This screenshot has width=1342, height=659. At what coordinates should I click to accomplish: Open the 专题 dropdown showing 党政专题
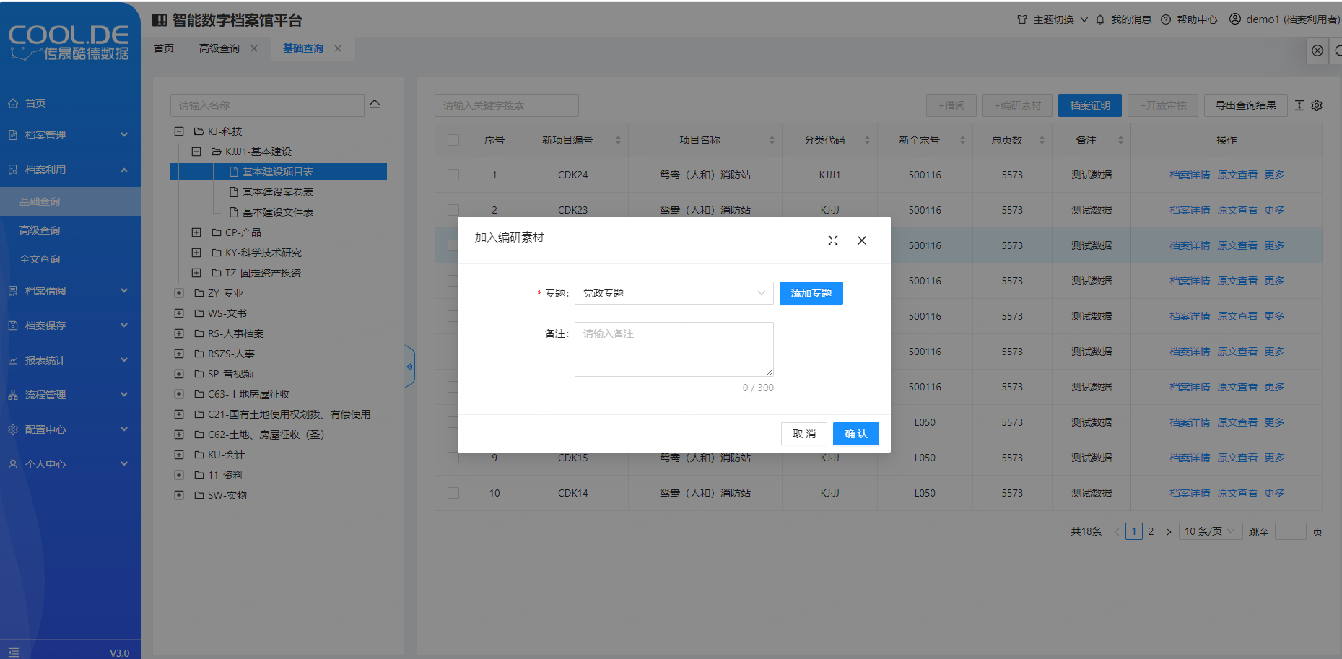click(674, 293)
